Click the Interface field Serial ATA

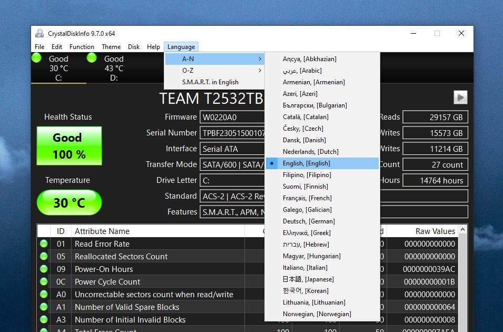click(x=232, y=149)
